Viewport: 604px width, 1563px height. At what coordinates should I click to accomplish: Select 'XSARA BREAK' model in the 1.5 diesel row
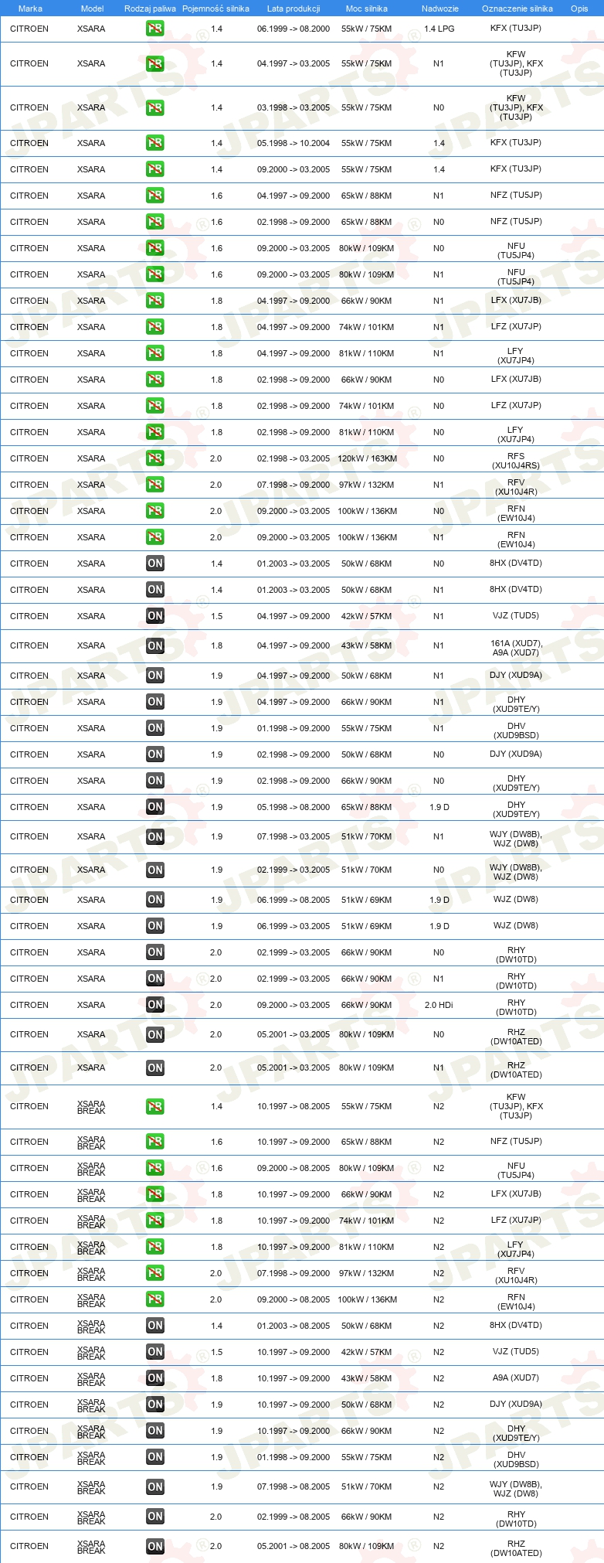[x=91, y=1352]
